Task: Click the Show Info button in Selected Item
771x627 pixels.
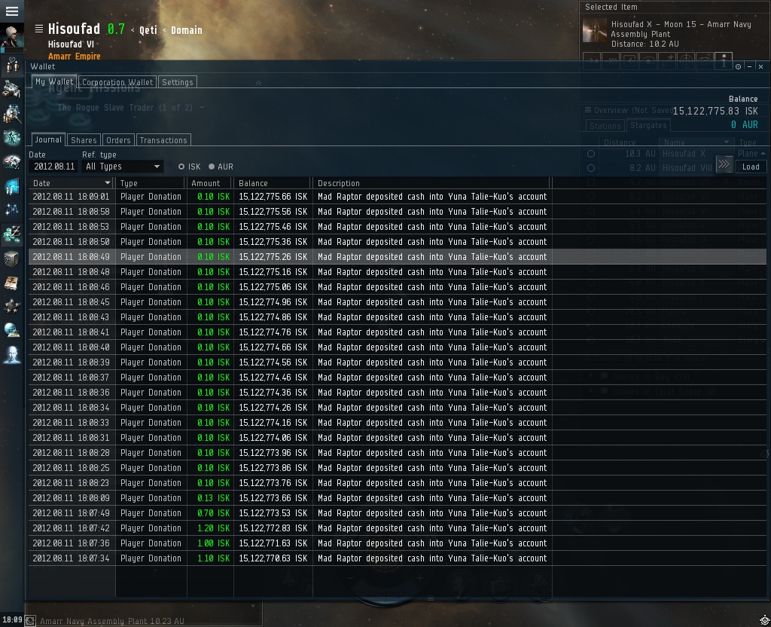Action: [724, 60]
